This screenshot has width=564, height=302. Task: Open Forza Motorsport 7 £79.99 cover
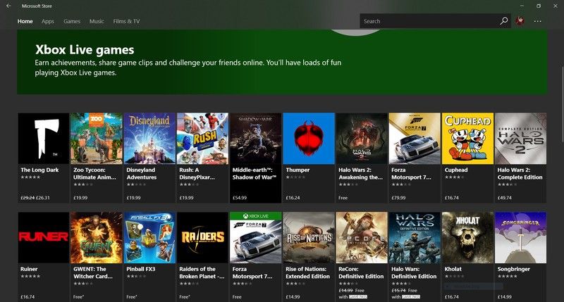coord(415,139)
